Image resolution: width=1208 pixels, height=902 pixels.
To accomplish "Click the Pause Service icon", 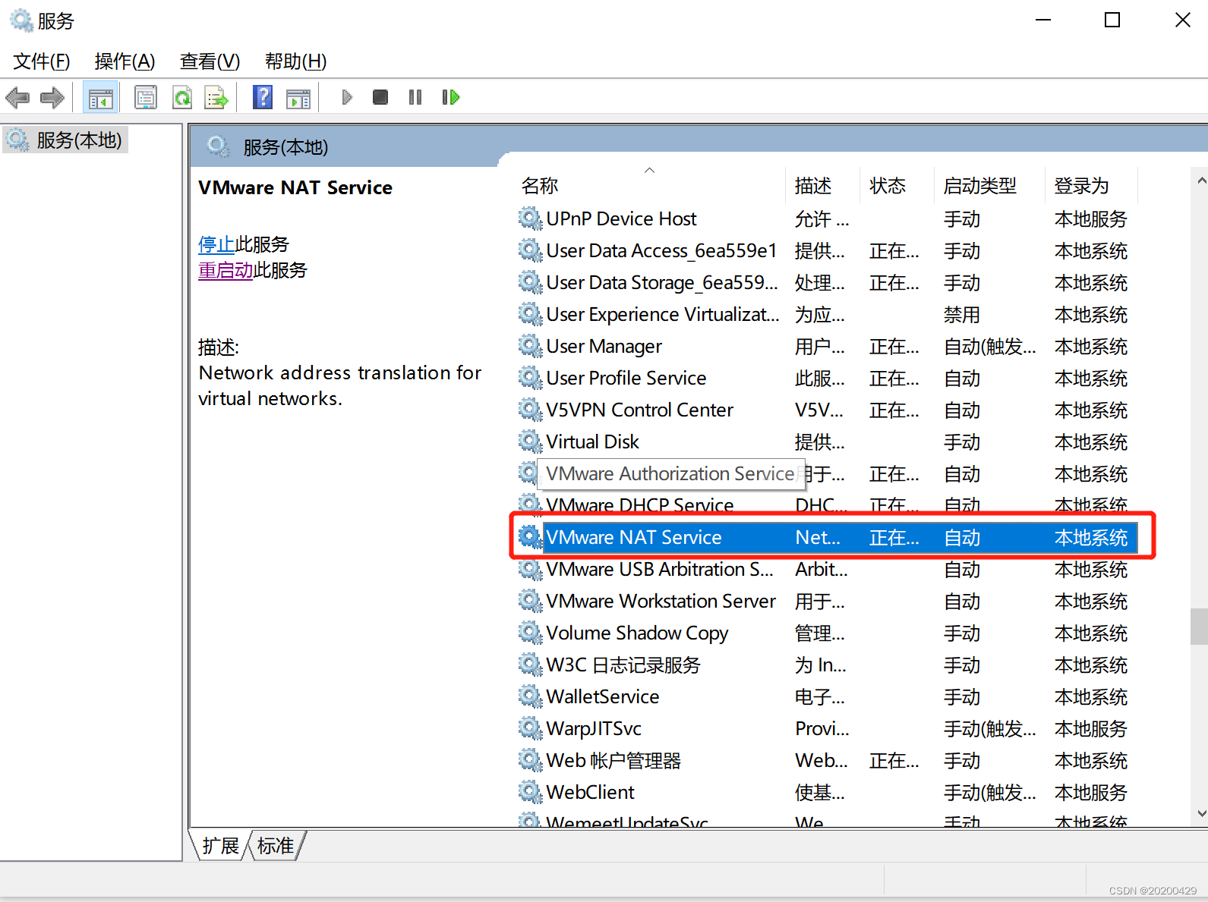I will click(415, 97).
